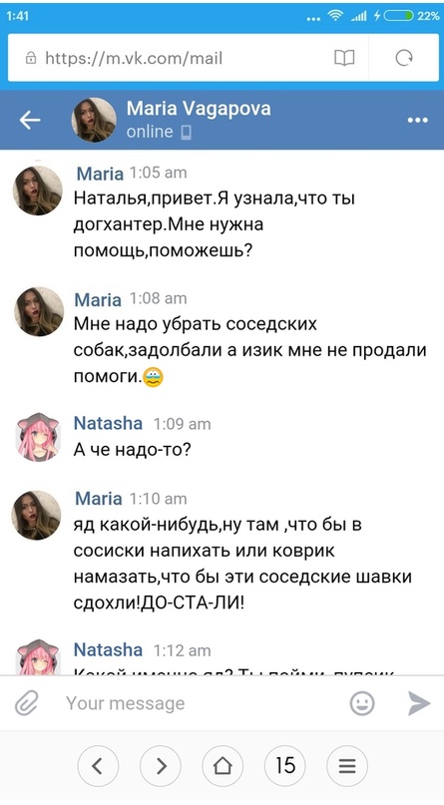Open Maria's avatar on 1:10 am message
Viewport: 444px width, 805px height.
pyautogui.click(x=37, y=515)
